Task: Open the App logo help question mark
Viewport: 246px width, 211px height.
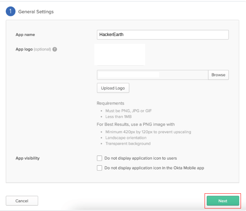Action: [x=55, y=49]
